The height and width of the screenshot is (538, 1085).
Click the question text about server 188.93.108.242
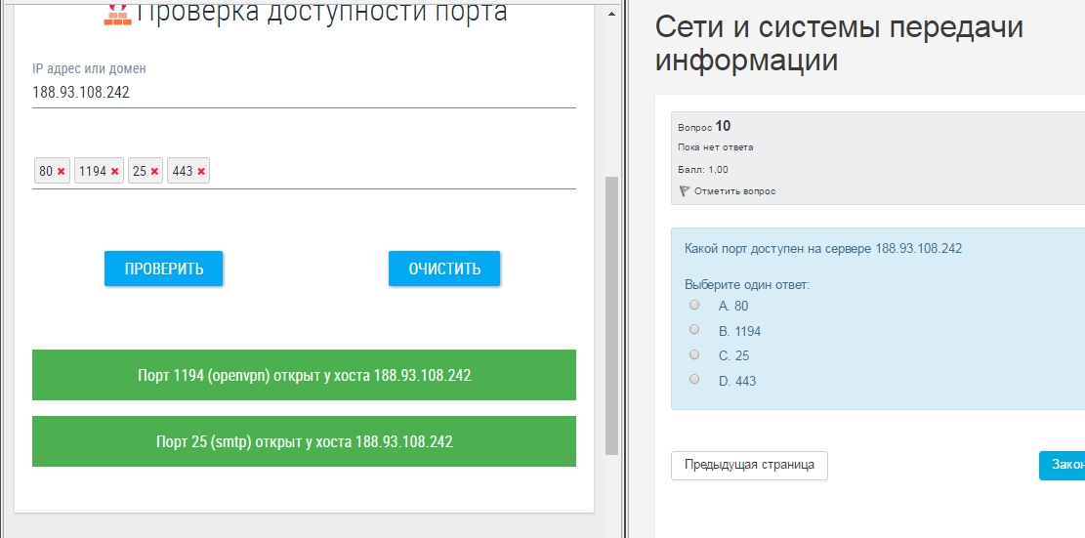[x=822, y=248]
